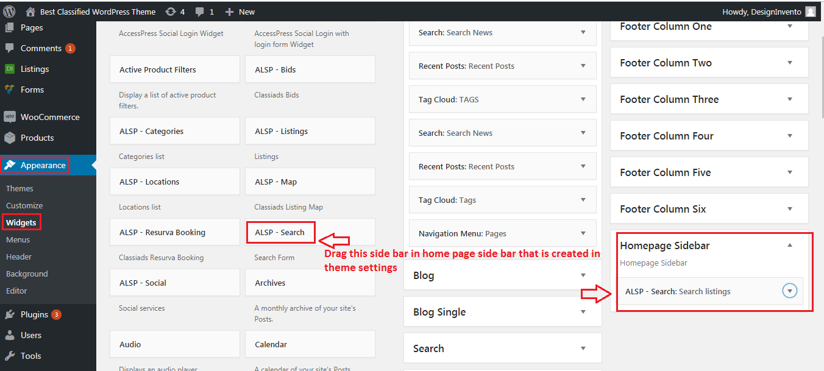824x371 pixels.
Task: Click the Forms sidebar icon
Action: [9, 90]
